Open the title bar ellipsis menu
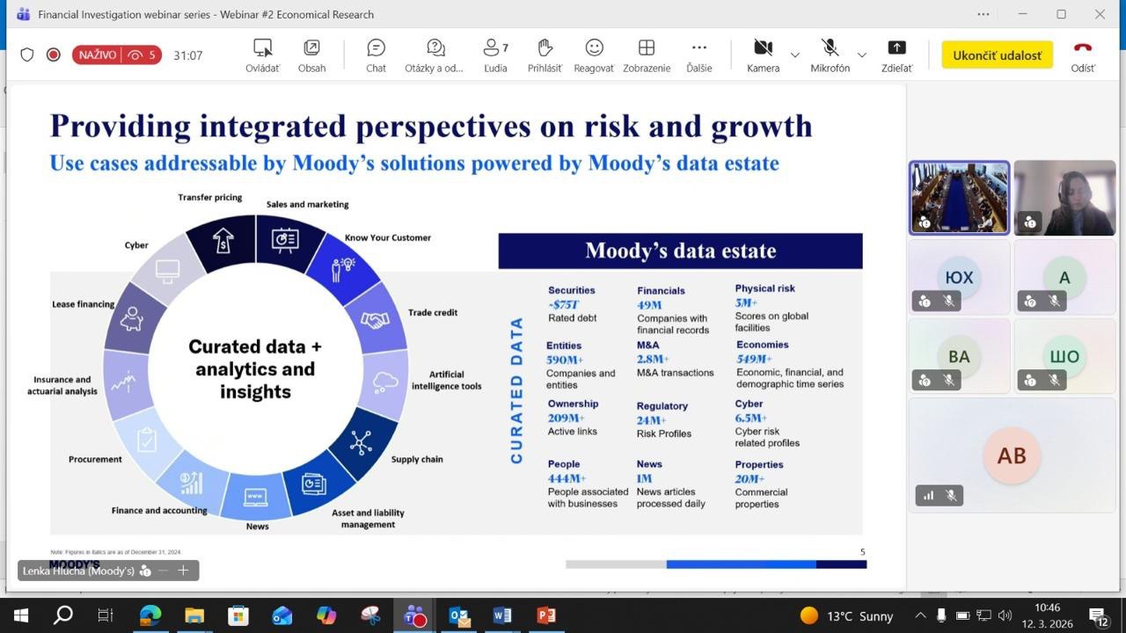This screenshot has width=1126, height=633. 983,14
